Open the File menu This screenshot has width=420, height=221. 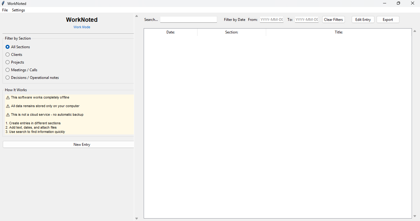pyautogui.click(x=5, y=10)
